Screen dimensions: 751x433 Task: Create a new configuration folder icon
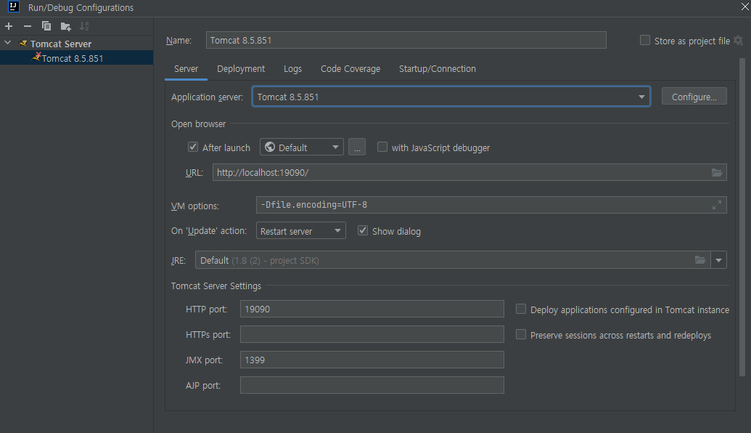point(65,26)
